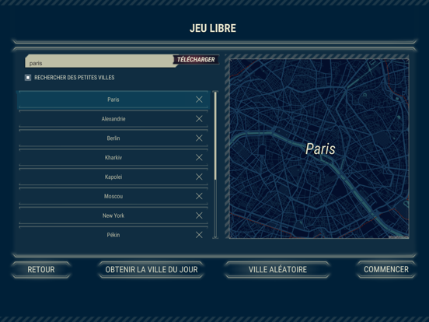
Task: Delete Alexandrie using its X icon
Action: click(199, 119)
